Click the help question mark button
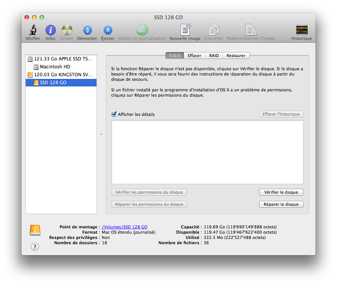Image resolution: width=337 pixels, height=285 pixels. coord(35,246)
